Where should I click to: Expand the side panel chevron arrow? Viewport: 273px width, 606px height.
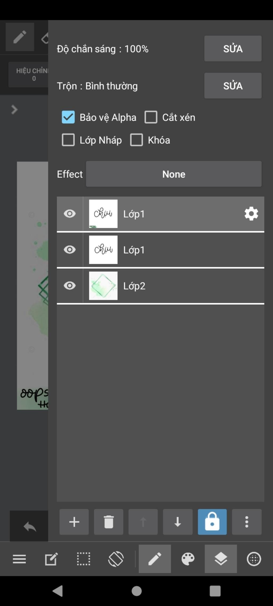[14, 109]
